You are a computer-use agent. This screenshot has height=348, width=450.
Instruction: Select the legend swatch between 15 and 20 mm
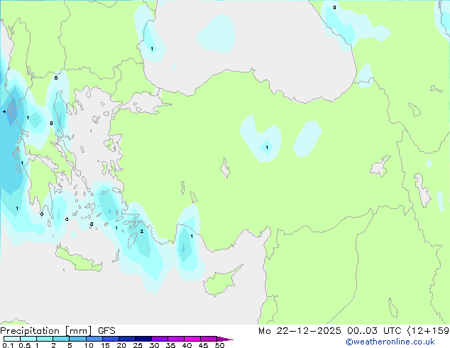tap(111, 339)
